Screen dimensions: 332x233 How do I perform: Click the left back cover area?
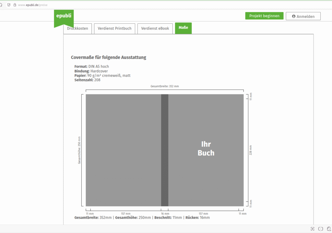tap(123, 150)
